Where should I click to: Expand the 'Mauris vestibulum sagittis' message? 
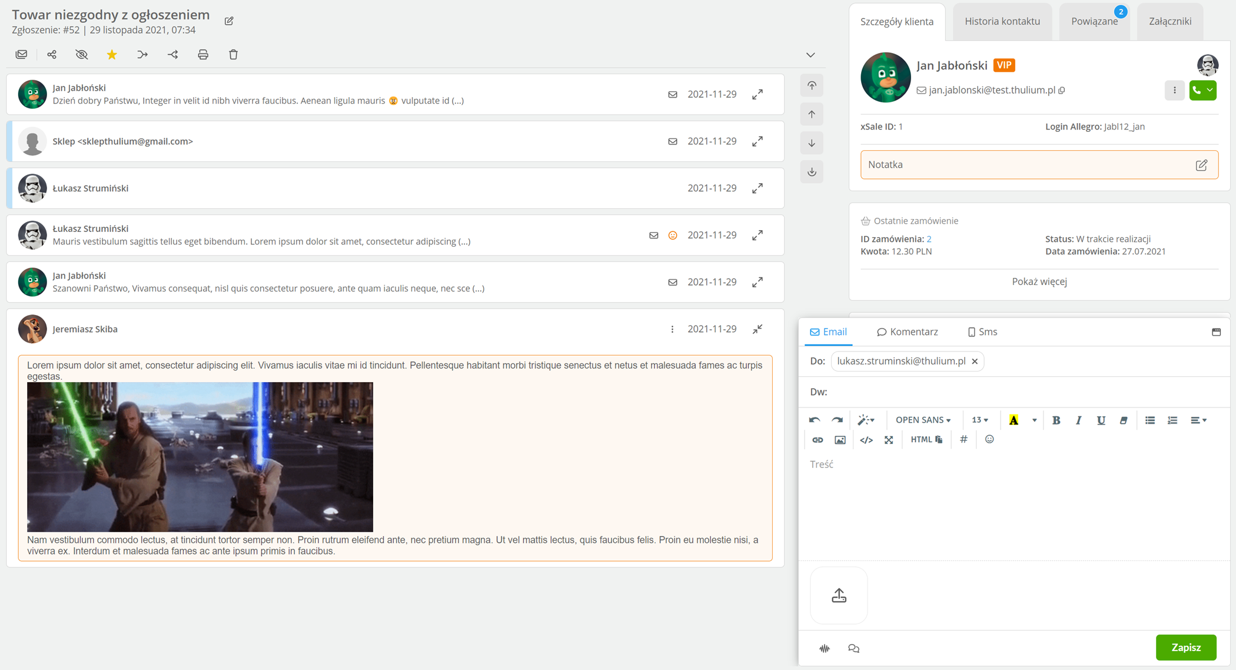click(757, 236)
